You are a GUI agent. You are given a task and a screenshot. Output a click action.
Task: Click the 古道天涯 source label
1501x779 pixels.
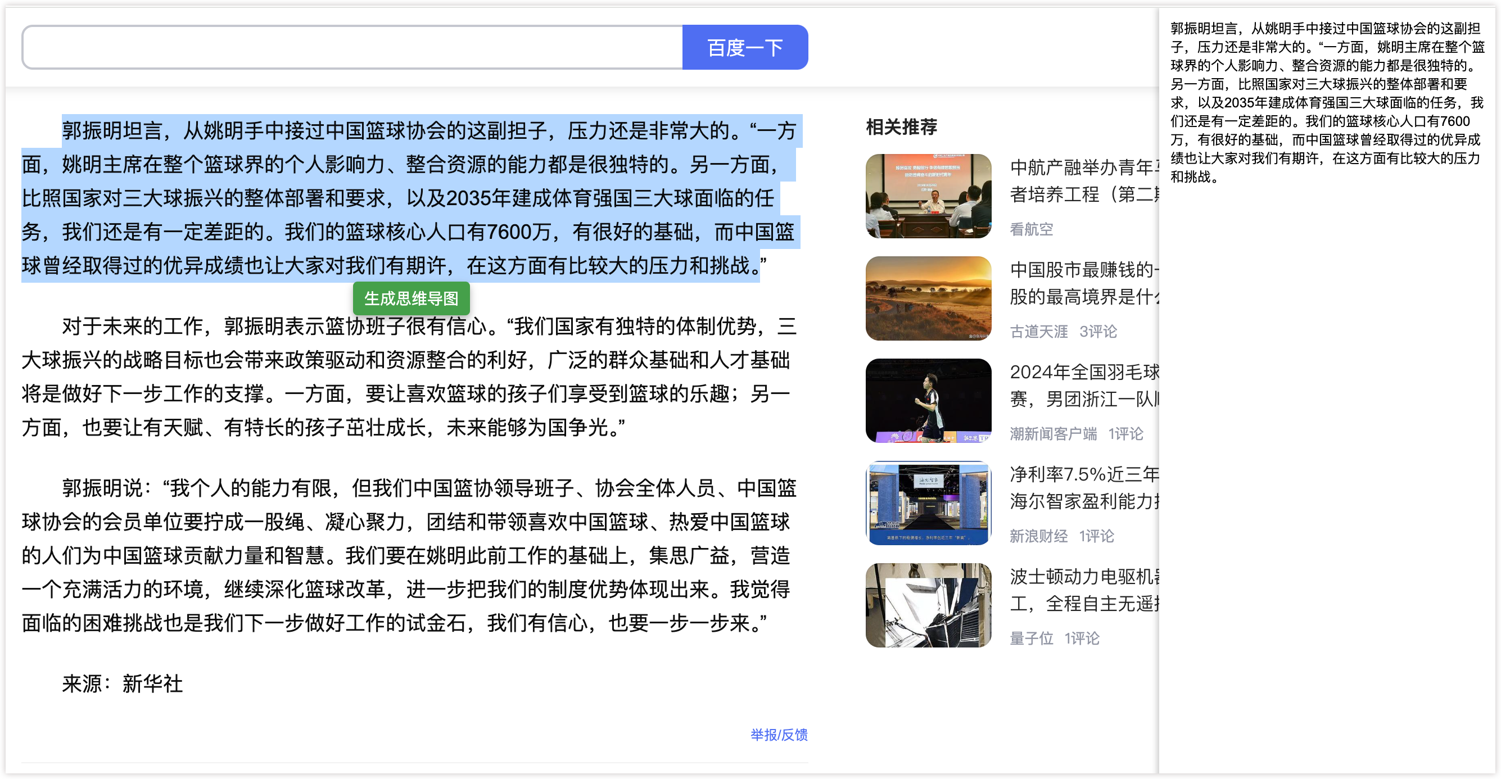tap(1038, 332)
